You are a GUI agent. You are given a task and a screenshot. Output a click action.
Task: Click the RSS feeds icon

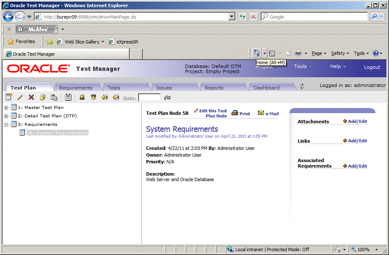pos(272,53)
